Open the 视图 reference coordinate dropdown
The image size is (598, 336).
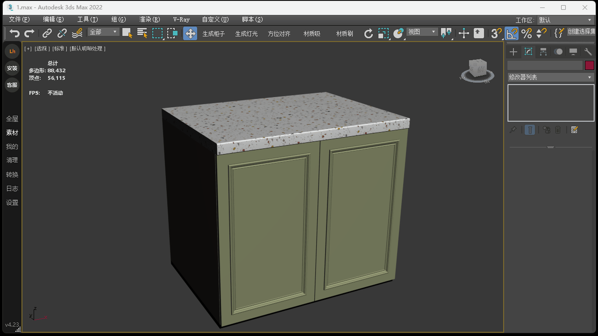422,32
